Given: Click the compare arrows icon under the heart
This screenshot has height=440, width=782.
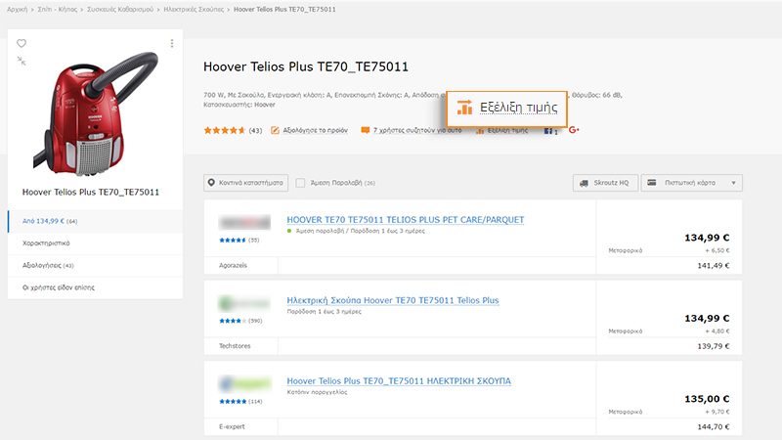Looking at the screenshot, I should (22, 61).
